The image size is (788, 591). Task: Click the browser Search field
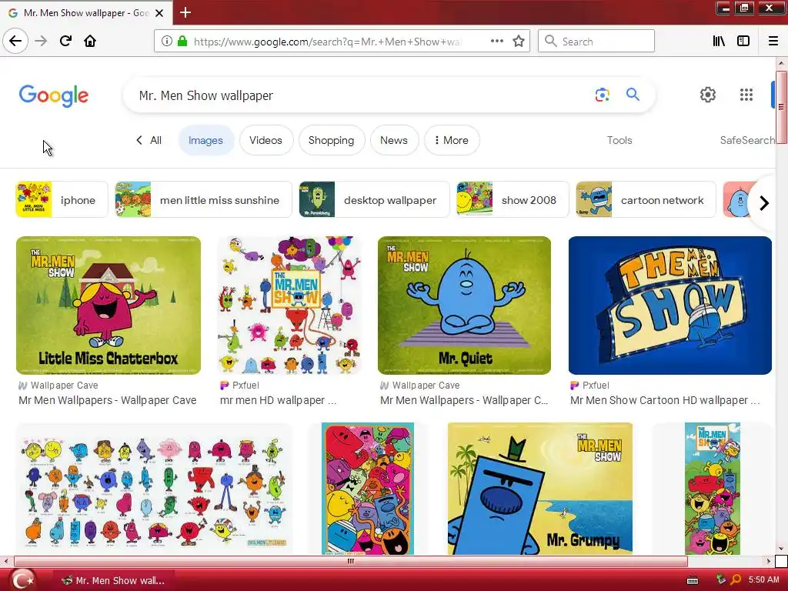coord(596,42)
